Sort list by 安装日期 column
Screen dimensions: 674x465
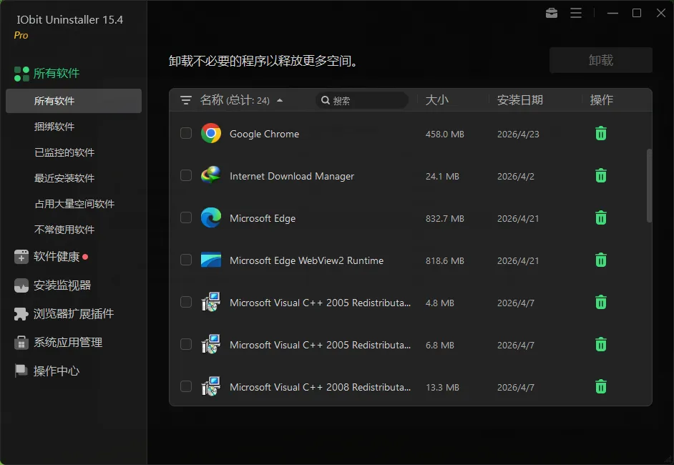(519, 100)
